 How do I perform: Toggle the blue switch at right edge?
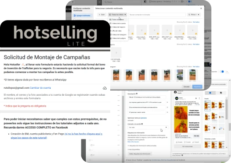pyautogui.click(x=222, y=72)
